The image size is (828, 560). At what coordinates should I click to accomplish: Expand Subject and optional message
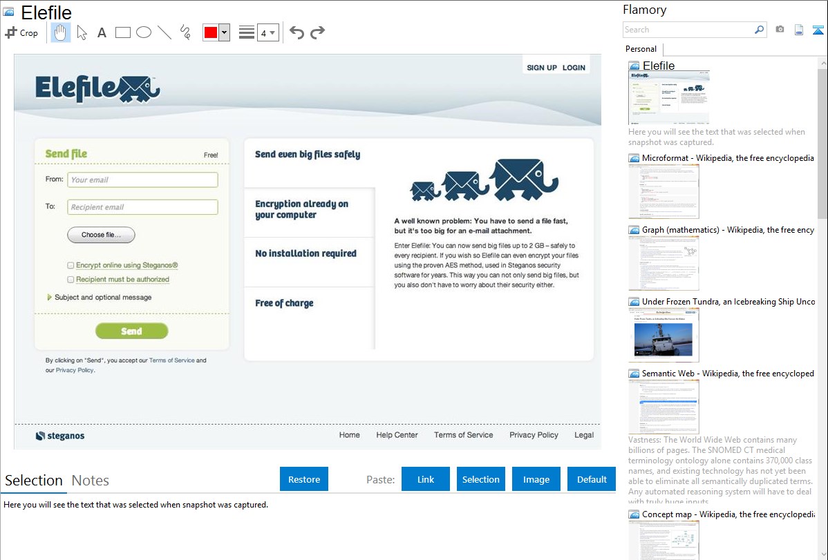click(x=100, y=298)
